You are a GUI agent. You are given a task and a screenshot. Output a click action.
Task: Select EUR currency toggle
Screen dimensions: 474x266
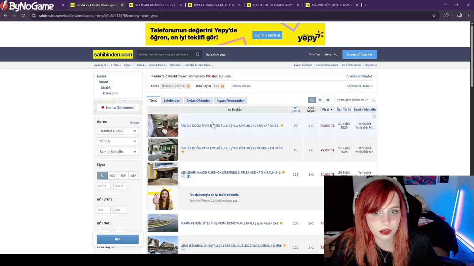click(x=123, y=176)
